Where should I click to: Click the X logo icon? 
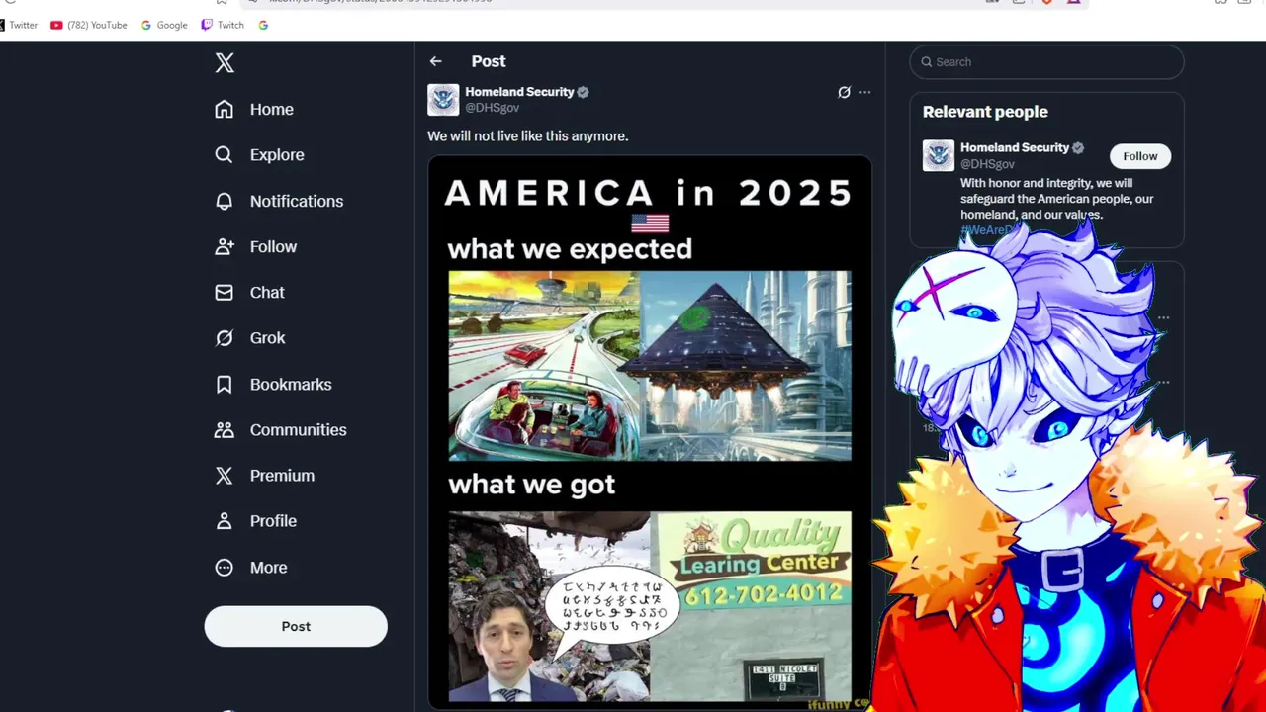point(225,63)
